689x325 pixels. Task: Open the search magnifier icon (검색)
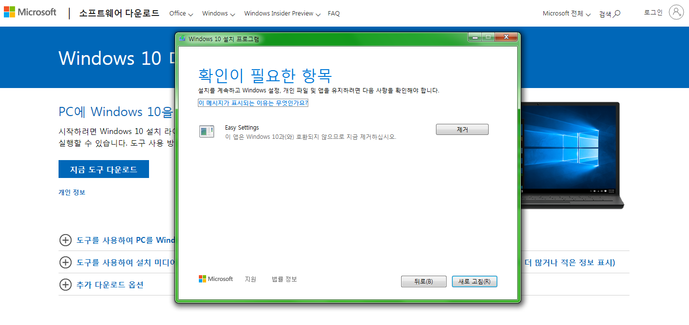point(616,14)
